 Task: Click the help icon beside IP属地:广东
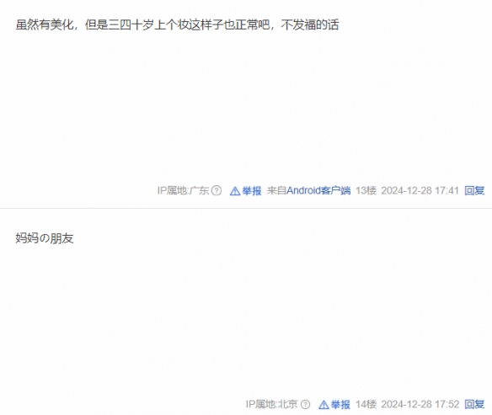pyautogui.click(x=217, y=190)
